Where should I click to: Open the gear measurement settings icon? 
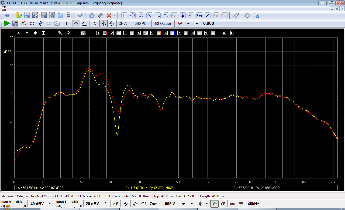click(57, 23)
